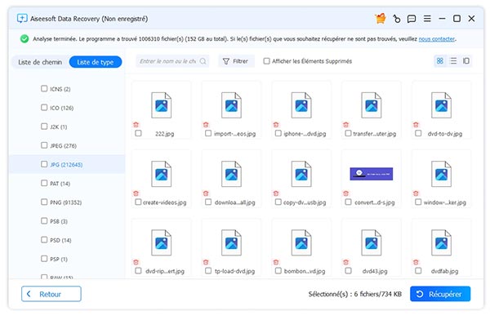Click the Récupérer recover button
Viewport: 490px width, 320px height.
[x=440, y=294]
